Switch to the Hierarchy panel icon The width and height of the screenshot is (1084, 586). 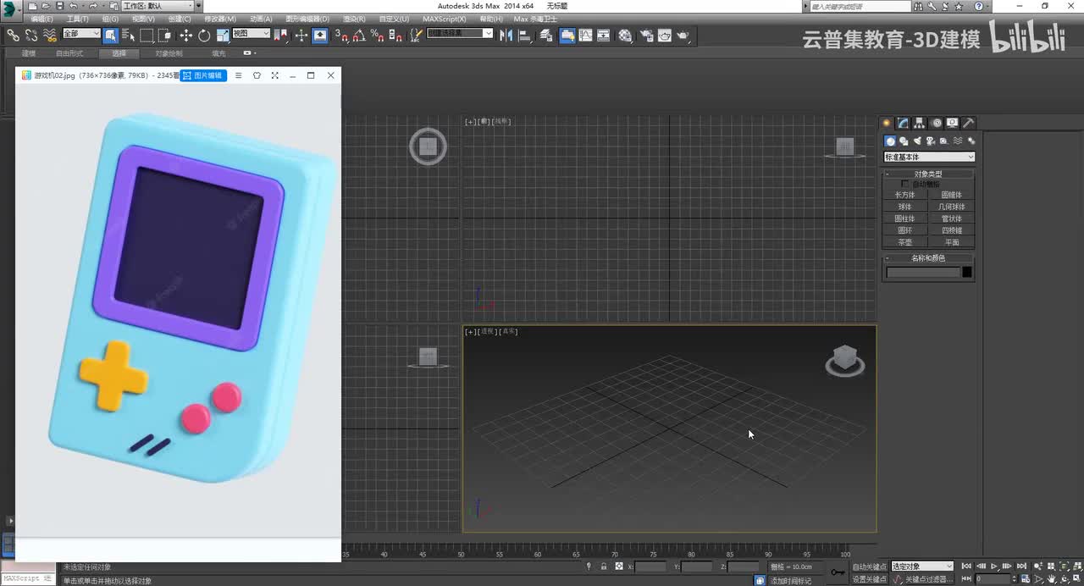tap(920, 123)
